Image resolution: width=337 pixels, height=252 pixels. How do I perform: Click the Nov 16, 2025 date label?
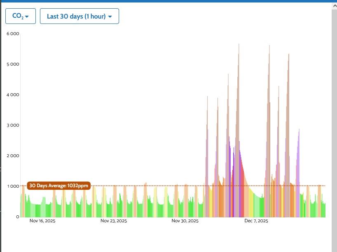click(42, 221)
